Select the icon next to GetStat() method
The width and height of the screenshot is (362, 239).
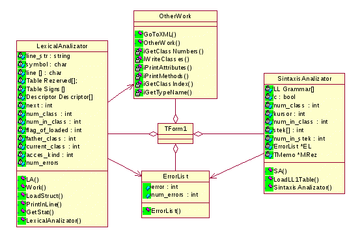pyautogui.click(x=21, y=212)
